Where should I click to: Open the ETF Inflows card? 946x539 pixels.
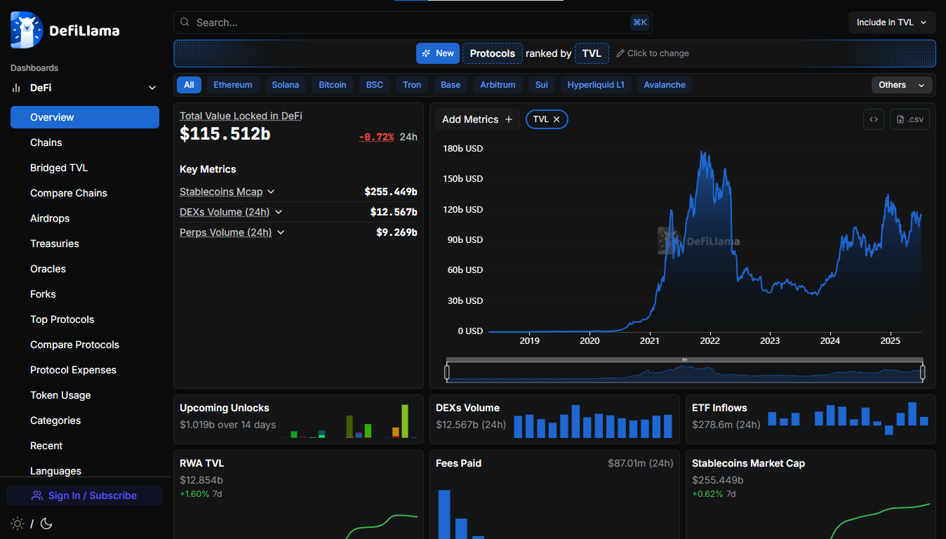tap(811, 419)
